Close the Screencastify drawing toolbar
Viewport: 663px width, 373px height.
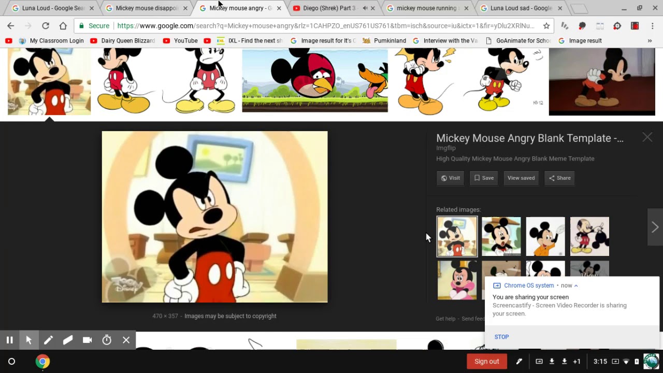[126, 340]
